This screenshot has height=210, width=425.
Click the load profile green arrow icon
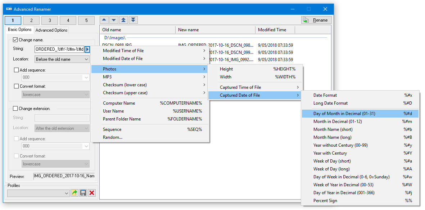click(x=74, y=193)
